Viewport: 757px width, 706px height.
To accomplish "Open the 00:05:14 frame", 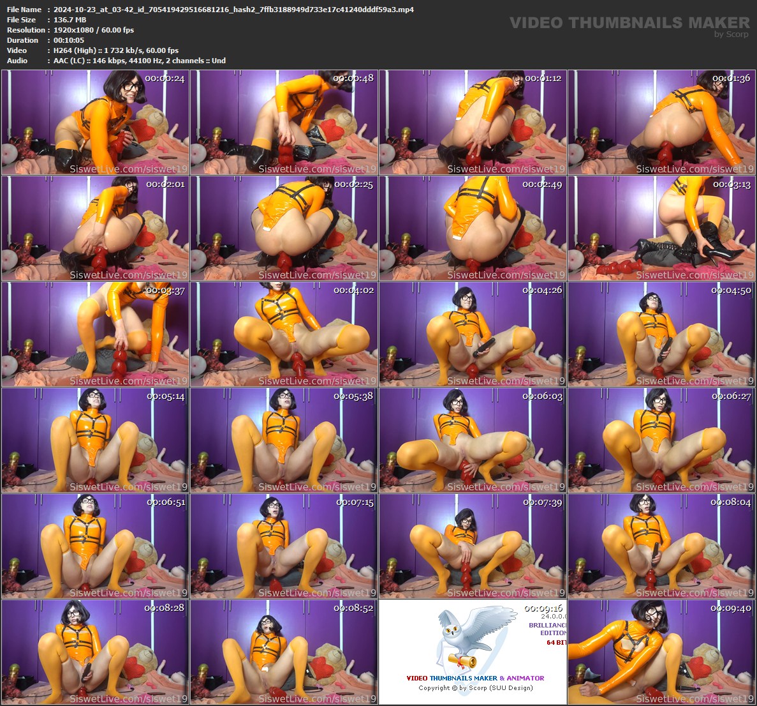I will (95, 440).
